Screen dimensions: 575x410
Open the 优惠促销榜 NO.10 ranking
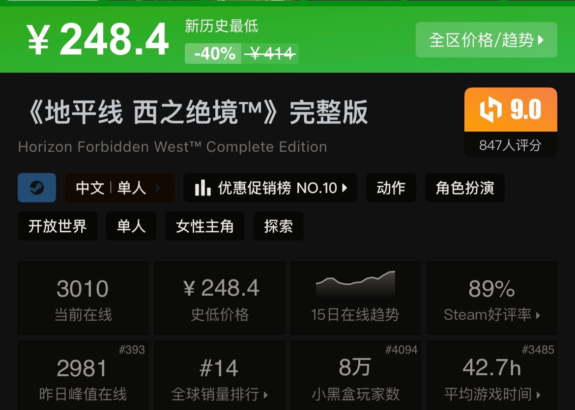point(270,188)
